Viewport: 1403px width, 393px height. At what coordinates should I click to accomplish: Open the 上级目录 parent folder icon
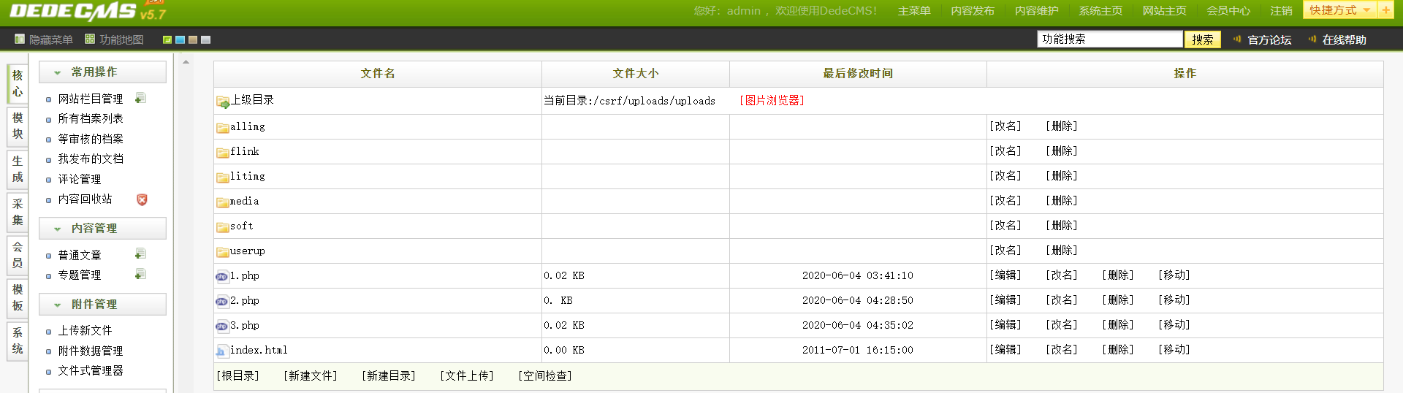(223, 102)
